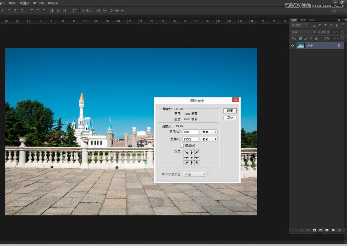Open the 窗口(W) menu
This screenshot has width=347, height=246.
[38, 3]
